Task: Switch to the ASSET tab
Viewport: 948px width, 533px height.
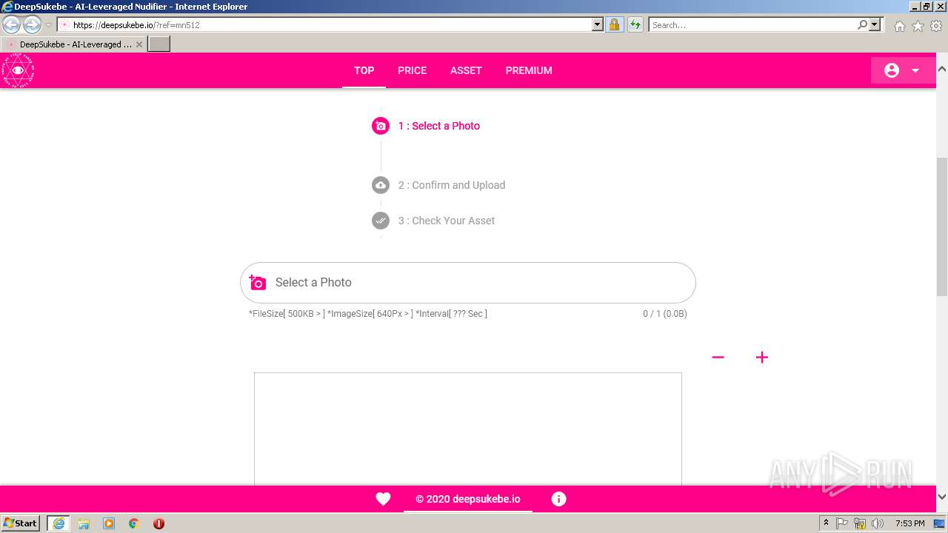Action: (466, 70)
